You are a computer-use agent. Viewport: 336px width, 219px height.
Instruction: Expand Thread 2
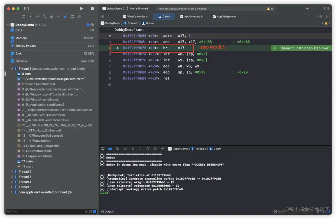click(x=12, y=172)
